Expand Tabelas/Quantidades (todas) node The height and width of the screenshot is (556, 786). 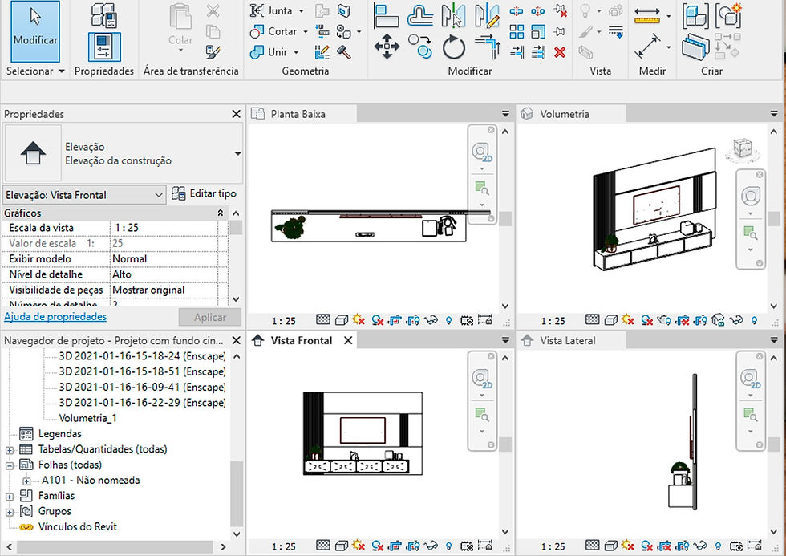tap(9, 450)
